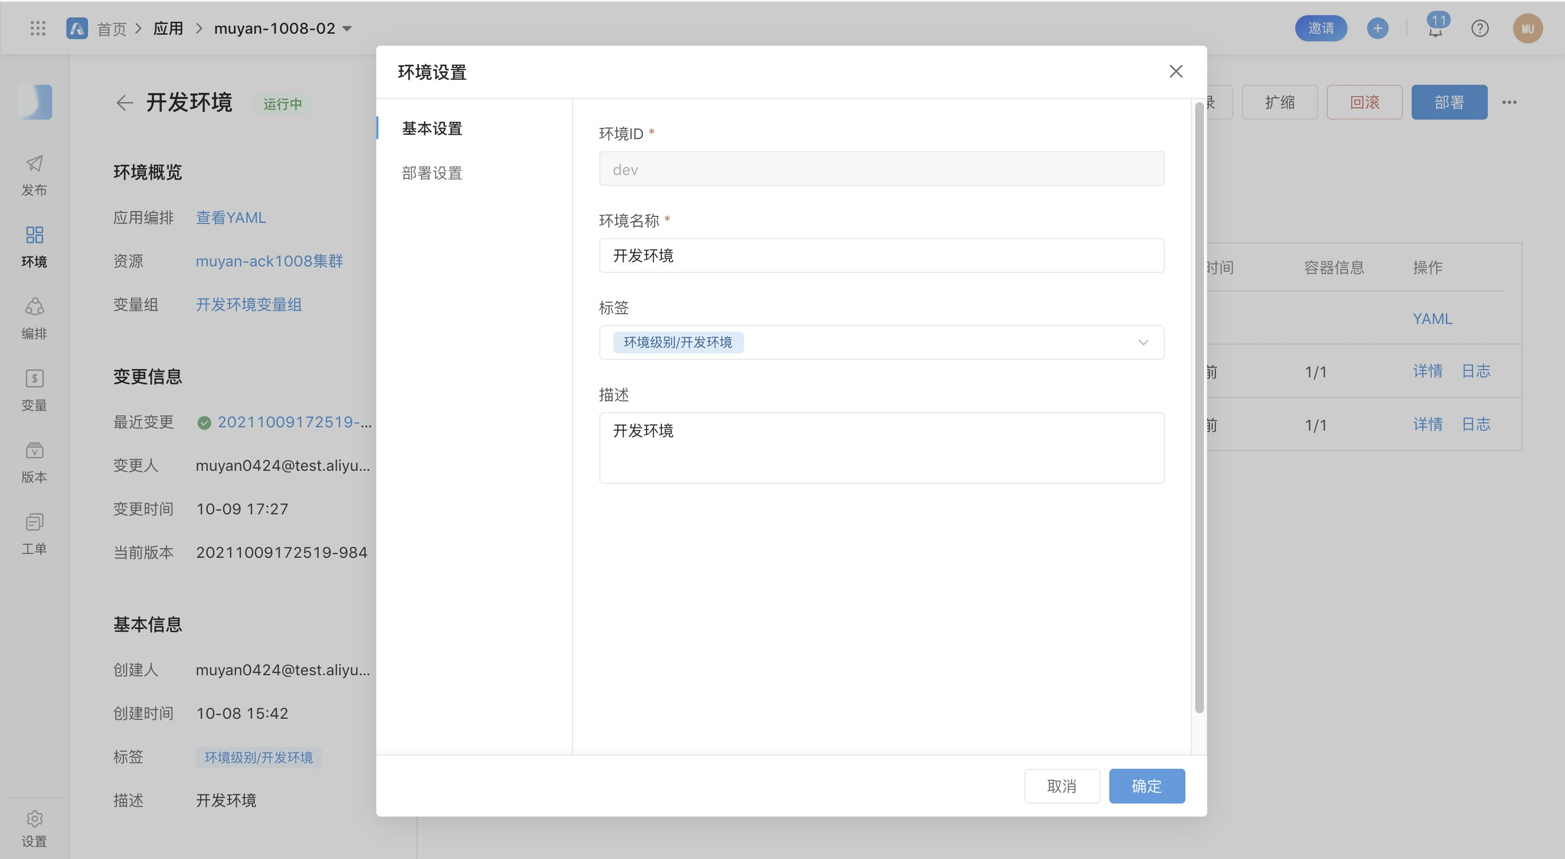This screenshot has height=859, width=1565.
Task: Click the plus create icon in header
Action: coord(1377,28)
